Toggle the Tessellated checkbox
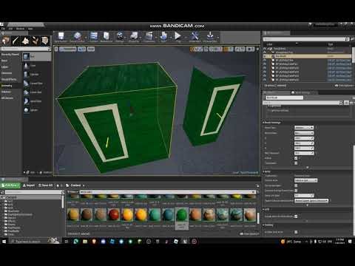355x266 pixels. pos(296,163)
